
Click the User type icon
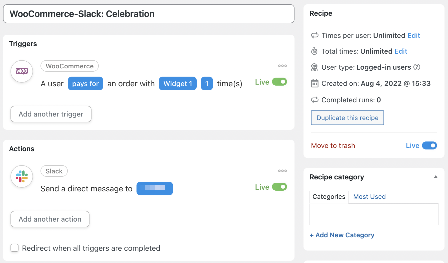314,67
